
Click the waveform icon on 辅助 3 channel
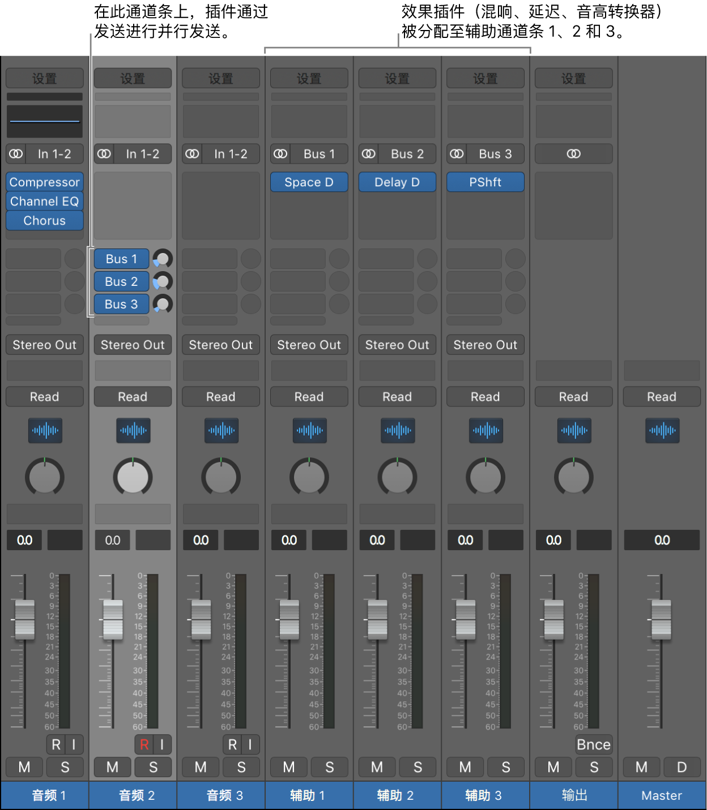click(x=485, y=431)
